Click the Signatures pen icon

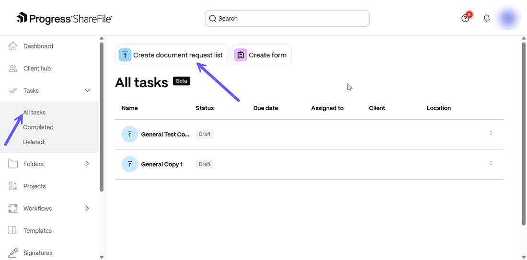tap(13, 252)
